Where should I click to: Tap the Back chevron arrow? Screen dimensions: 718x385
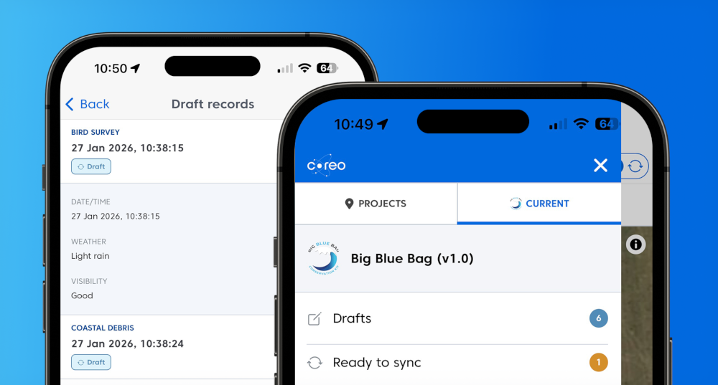(70, 105)
